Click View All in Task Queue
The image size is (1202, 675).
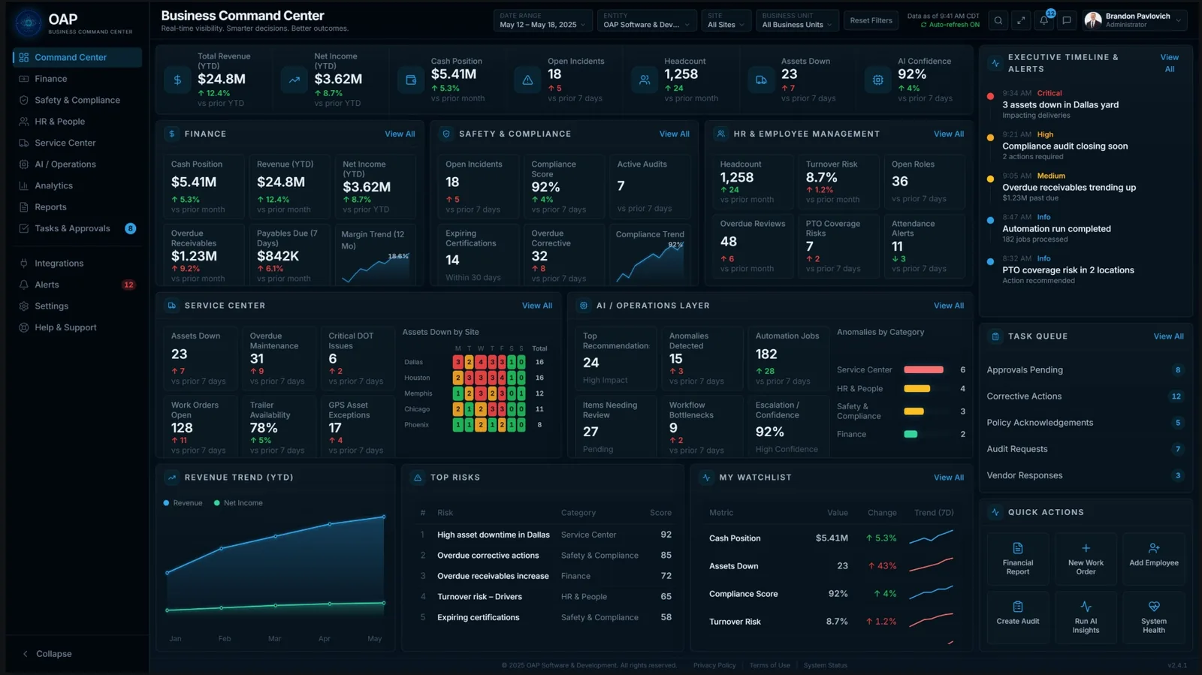(x=1169, y=336)
